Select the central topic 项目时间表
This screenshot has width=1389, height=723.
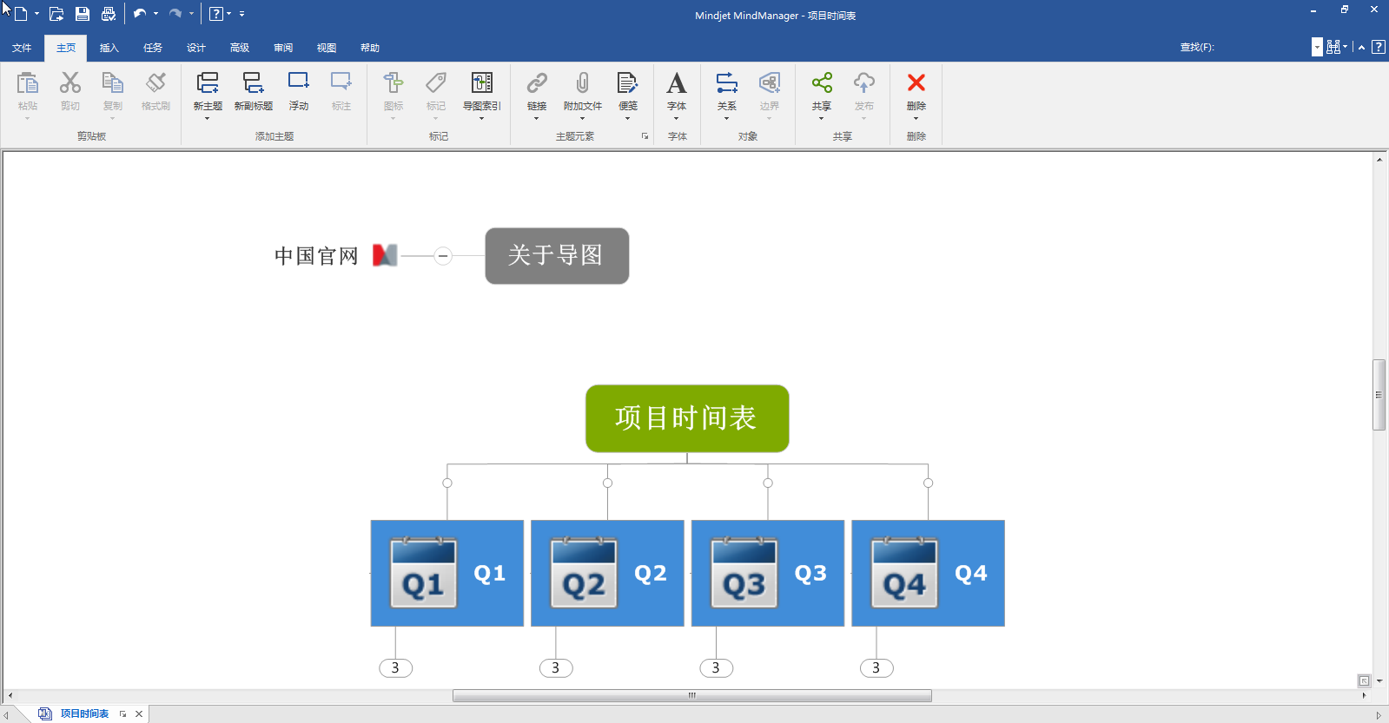tap(686, 418)
